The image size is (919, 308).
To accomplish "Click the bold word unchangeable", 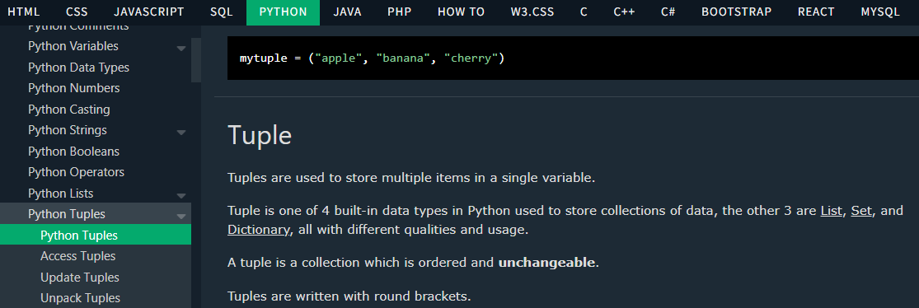I will click(x=546, y=263).
